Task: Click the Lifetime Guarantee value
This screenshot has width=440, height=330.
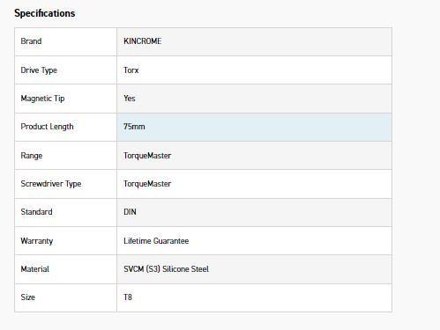Action: click(x=156, y=241)
